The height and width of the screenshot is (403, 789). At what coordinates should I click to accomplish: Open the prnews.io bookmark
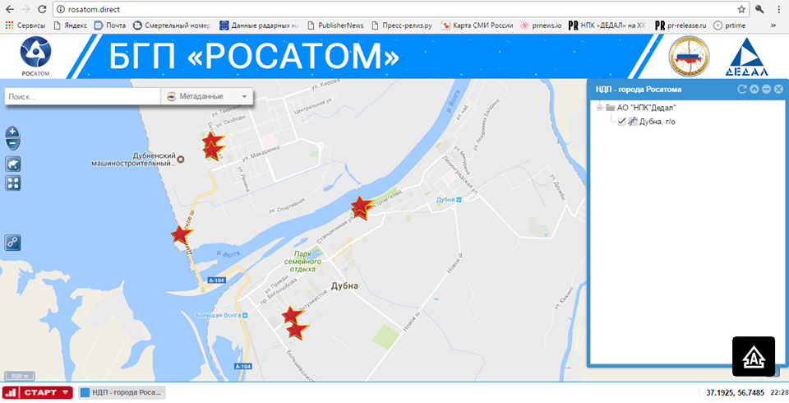click(x=541, y=25)
